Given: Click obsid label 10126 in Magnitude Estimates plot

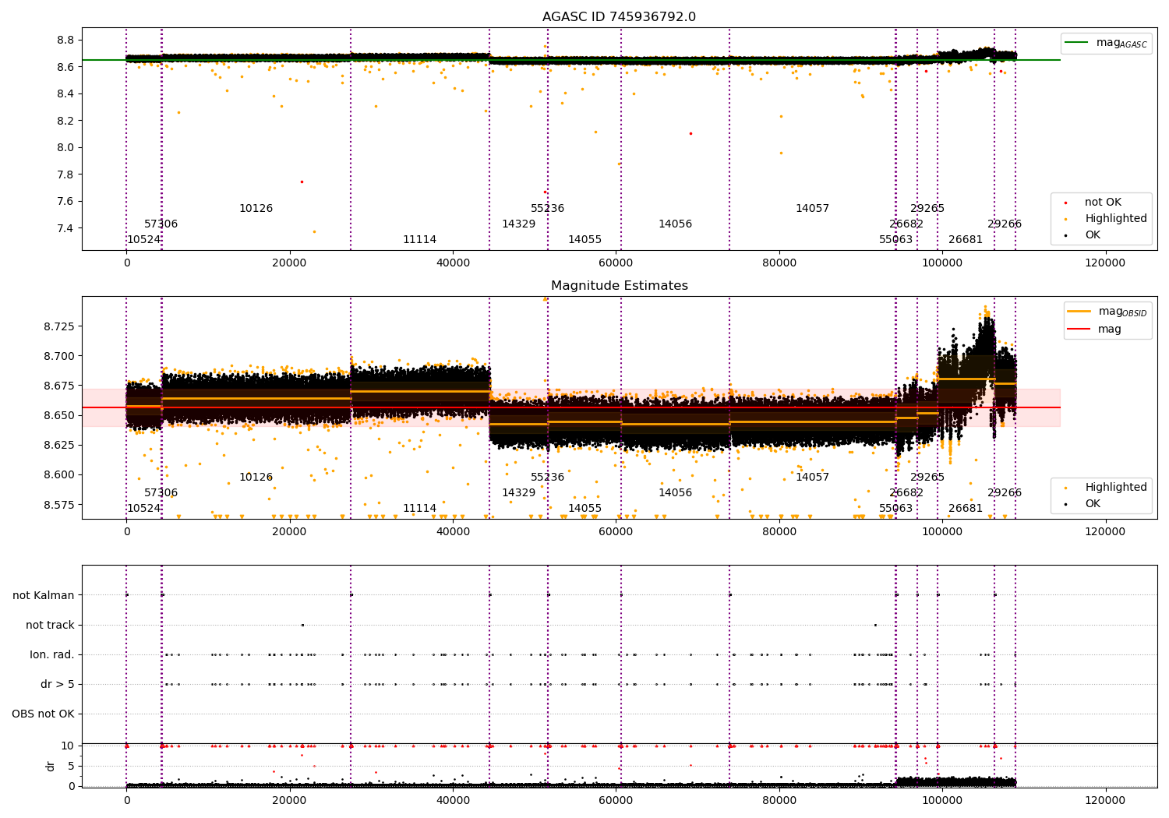Looking at the screenshot, I should pos(256,478).
